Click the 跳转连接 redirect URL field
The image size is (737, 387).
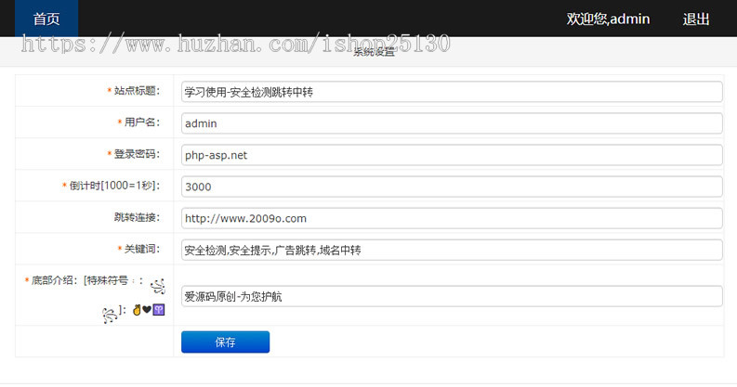(x=452, y=218)
